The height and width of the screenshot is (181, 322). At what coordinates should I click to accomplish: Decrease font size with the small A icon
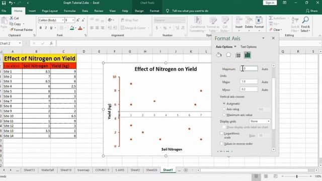coord(83,20)
